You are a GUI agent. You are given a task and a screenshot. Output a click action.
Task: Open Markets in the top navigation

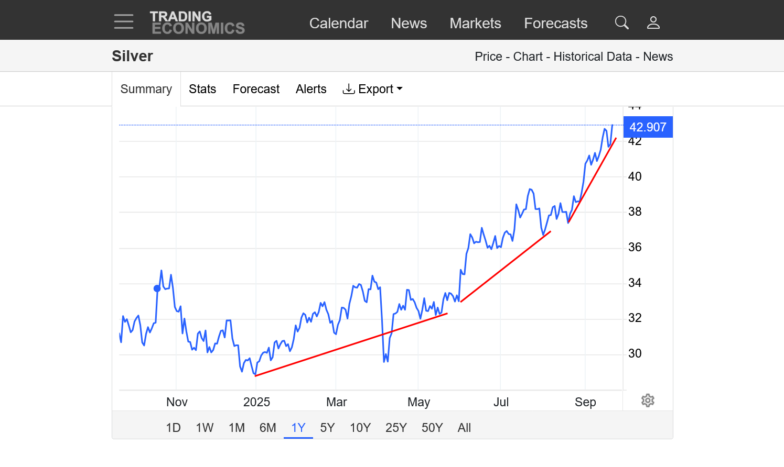[x=475, y=24]
